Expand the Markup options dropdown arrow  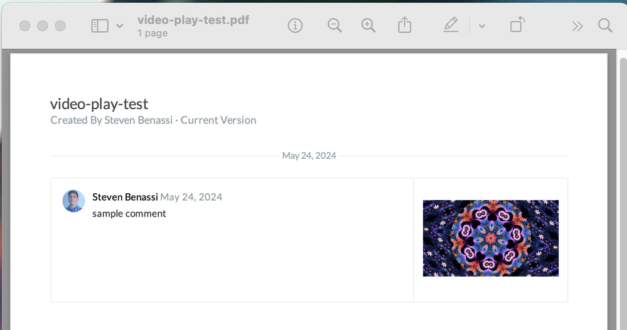tap(481, 26)
